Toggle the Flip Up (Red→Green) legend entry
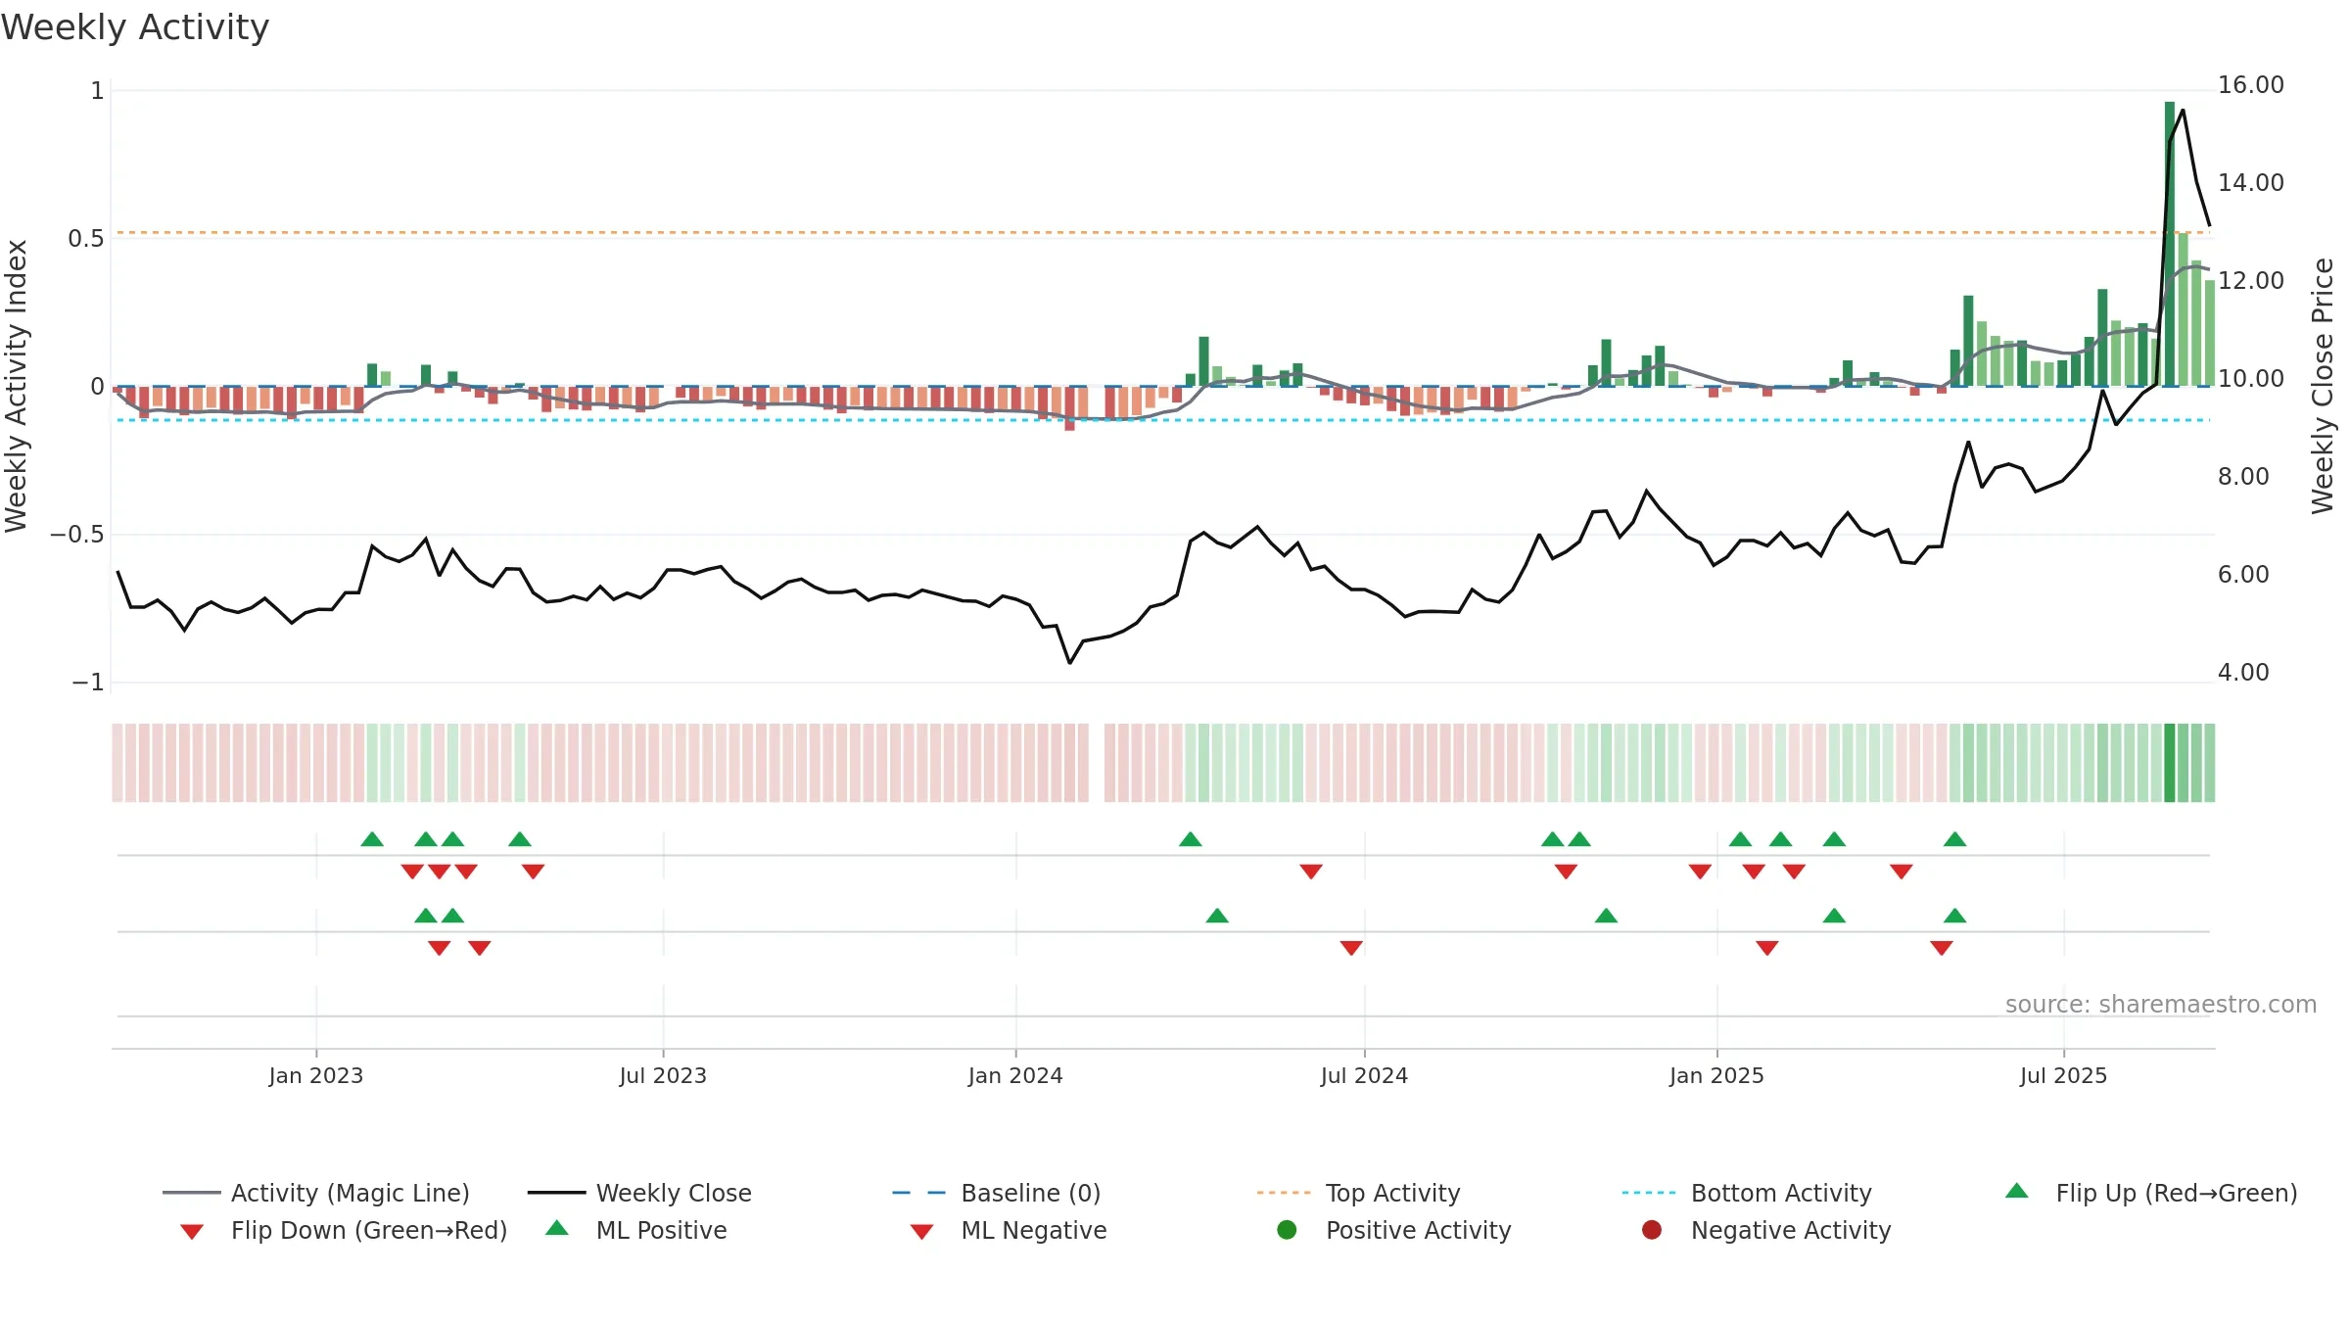The height and width of the screenshot is (1322, 2350). (x=2150, y=1193)
